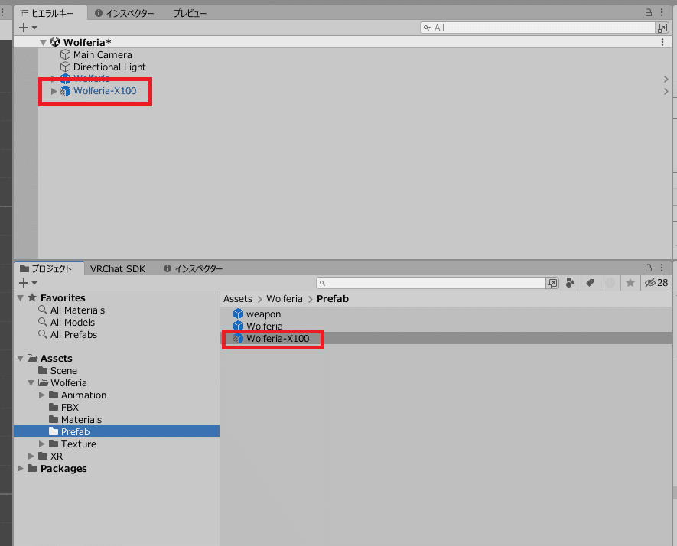
Task: Select the Wolferia scene row
Action: point(343,42)
